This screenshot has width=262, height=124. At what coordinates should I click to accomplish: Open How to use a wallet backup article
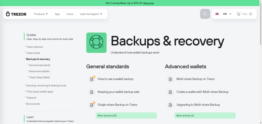[x=115, y=79]
